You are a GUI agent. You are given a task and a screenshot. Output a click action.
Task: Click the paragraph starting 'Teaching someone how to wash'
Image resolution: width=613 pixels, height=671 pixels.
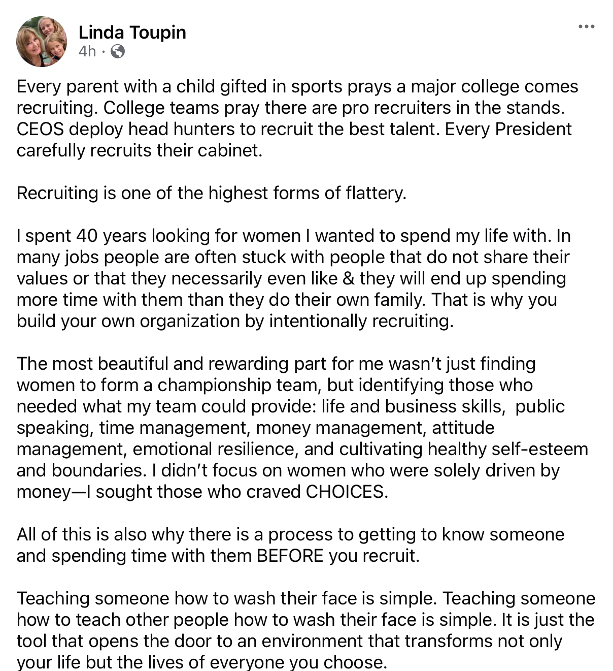(x=306, y=630)
